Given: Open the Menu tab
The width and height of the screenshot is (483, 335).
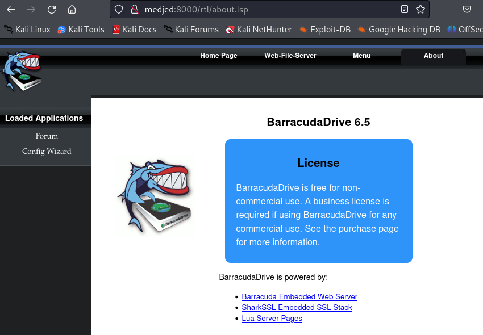Looking at the screenshot, I should (x=361, y=56).
